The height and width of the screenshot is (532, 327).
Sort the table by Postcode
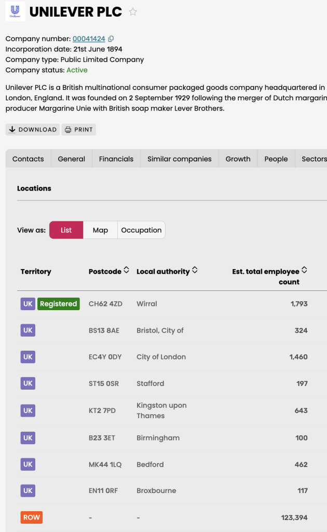(x=126, y=271)
